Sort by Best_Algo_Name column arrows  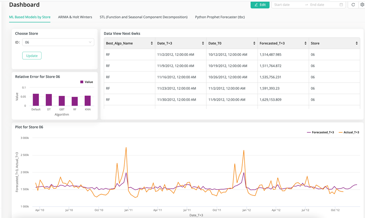point(152,43)
